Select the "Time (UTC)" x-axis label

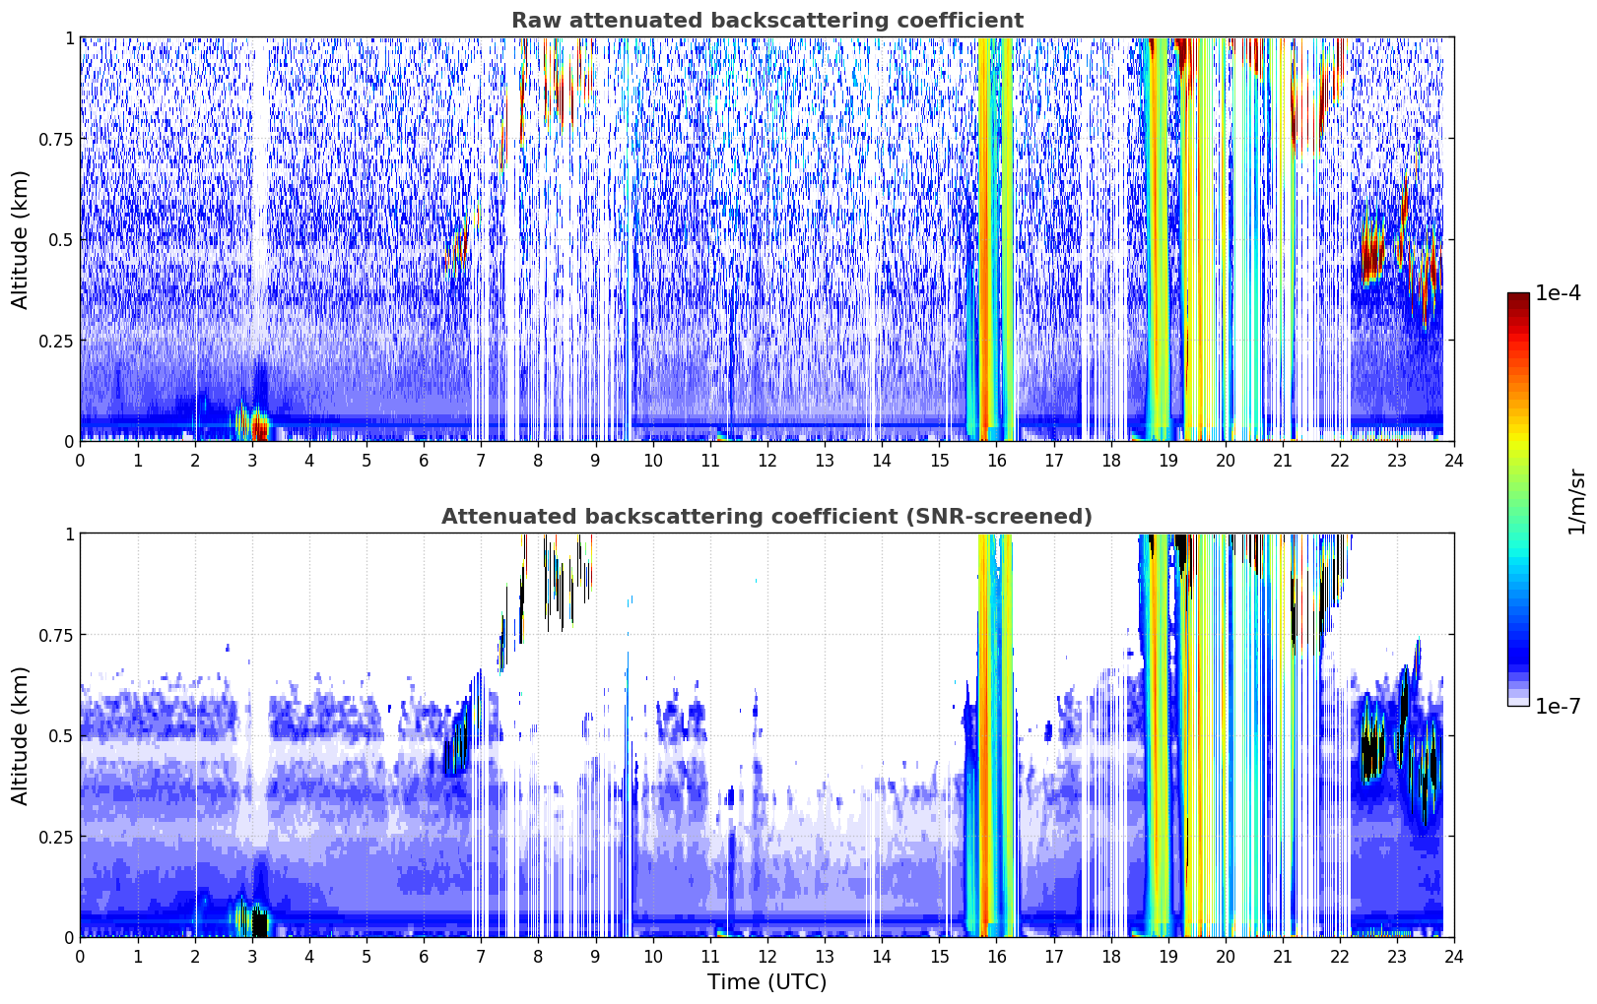766,981
